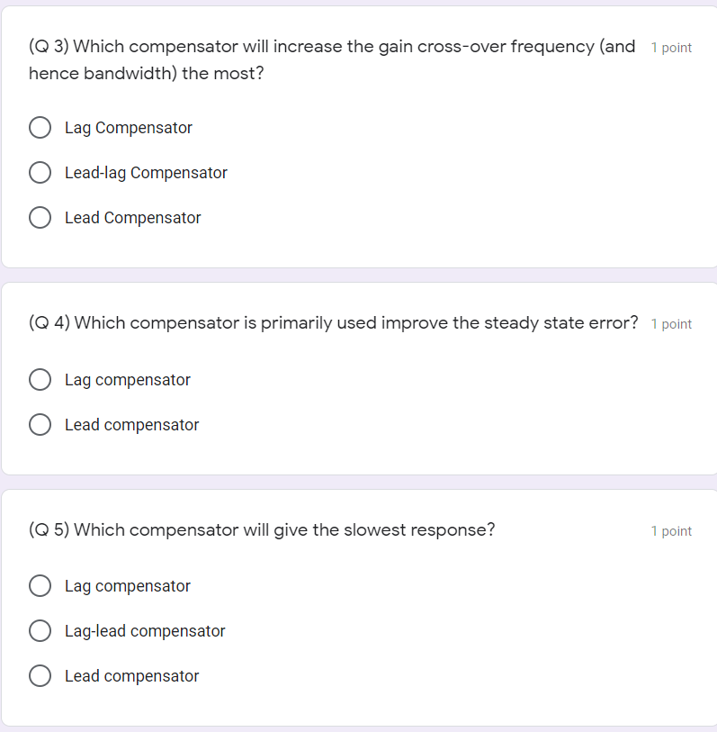
Task: Select Lag compensator radio circle for Q5
Action: pos(40,586)
